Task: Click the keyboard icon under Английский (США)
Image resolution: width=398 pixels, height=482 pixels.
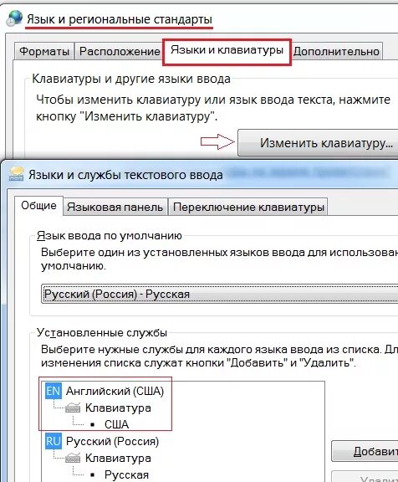Action: pyautogui.click(x=73, y=408)
